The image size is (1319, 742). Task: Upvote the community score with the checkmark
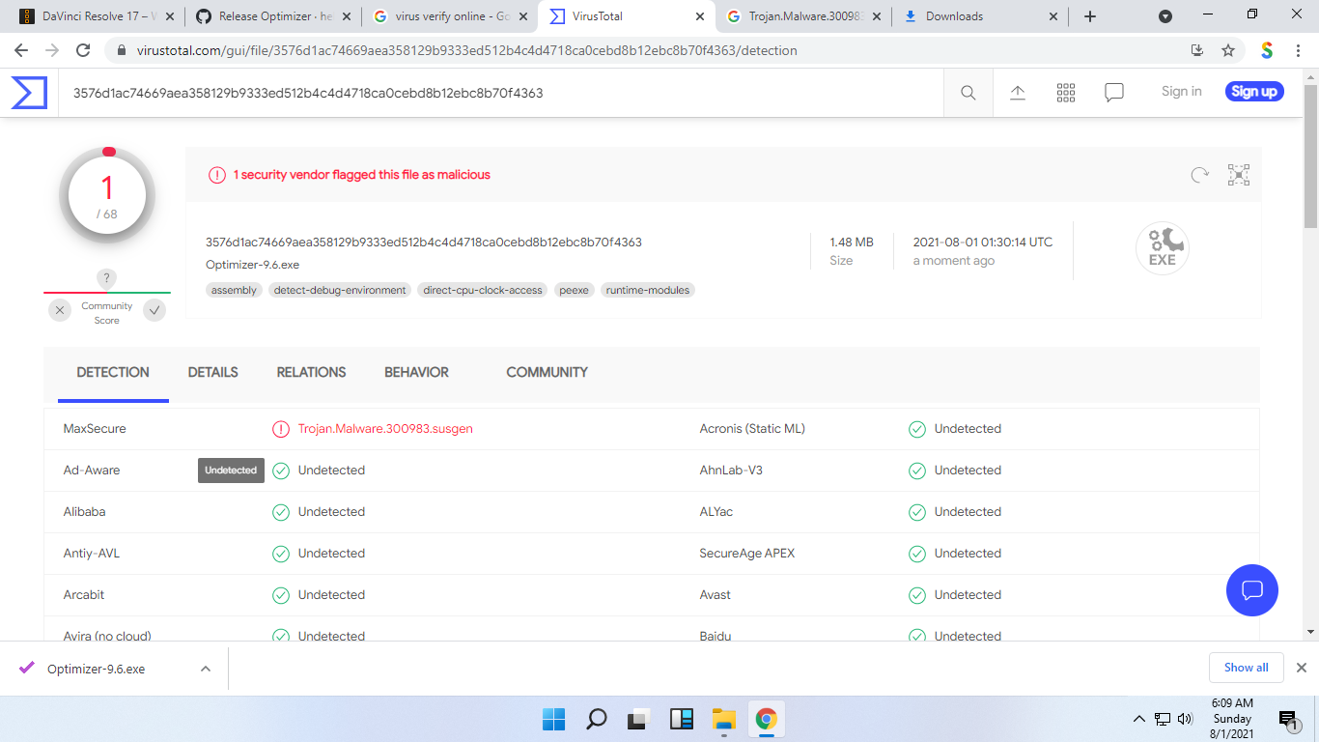(x=154, y=309)
